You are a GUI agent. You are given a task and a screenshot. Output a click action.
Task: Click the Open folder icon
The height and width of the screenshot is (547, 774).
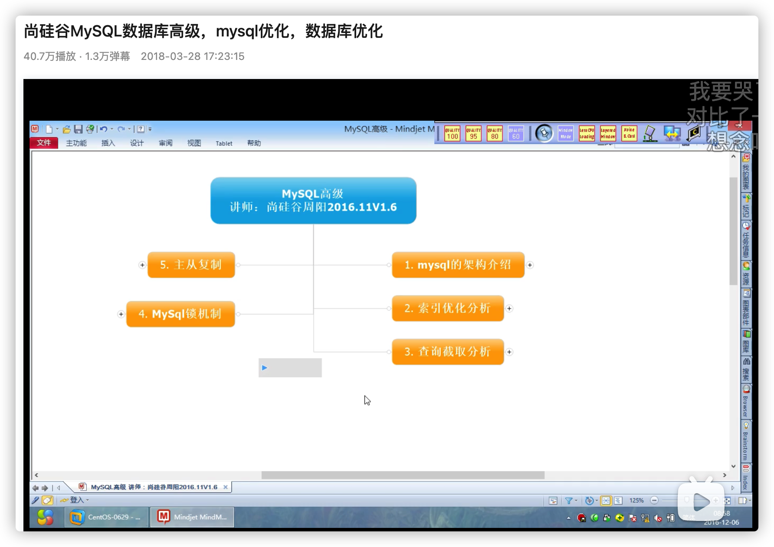tap(66, 129)
